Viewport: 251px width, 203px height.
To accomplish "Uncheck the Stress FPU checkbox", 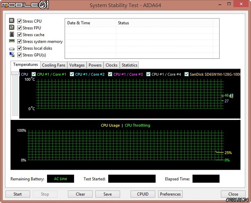I will click(19, 28).
